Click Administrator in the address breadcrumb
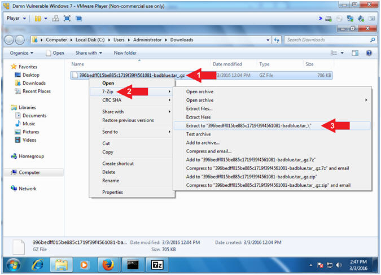The height and width of the screenshot is (275, 381). pyautogui.click(x=147, y=40)
